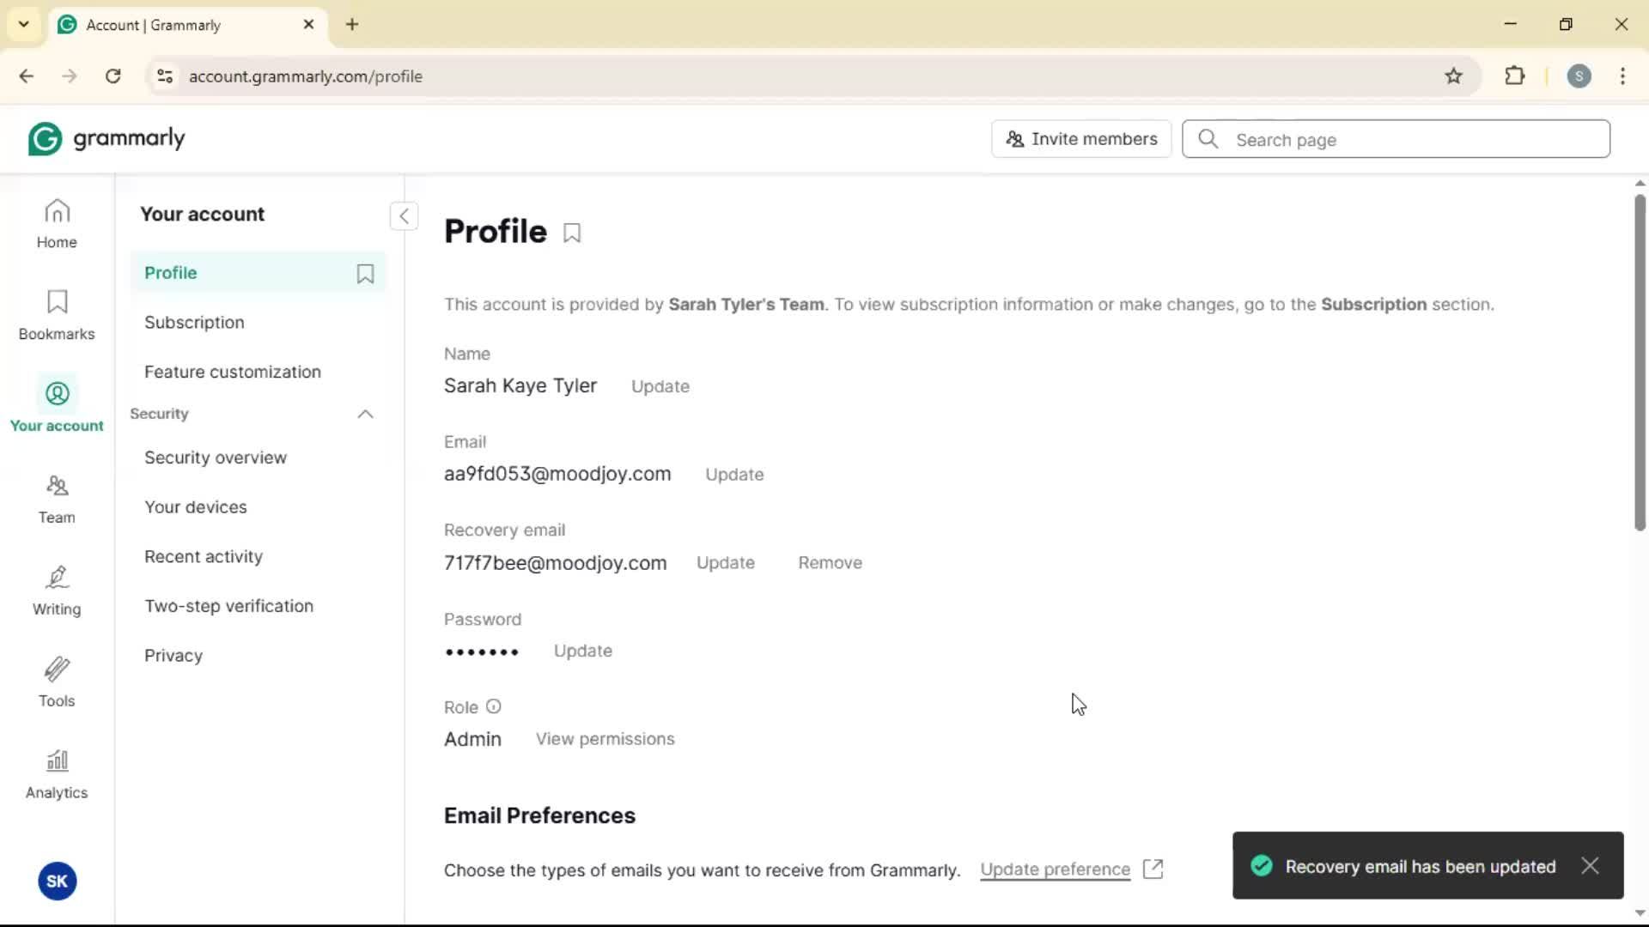Viewport: 1649px width, 927px height.
Task: Click the Role info icon
Action: click(493, 706)
